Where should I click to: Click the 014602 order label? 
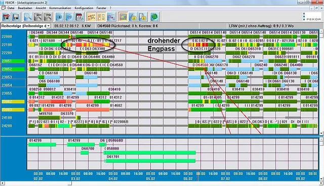(x=116, y=105)
